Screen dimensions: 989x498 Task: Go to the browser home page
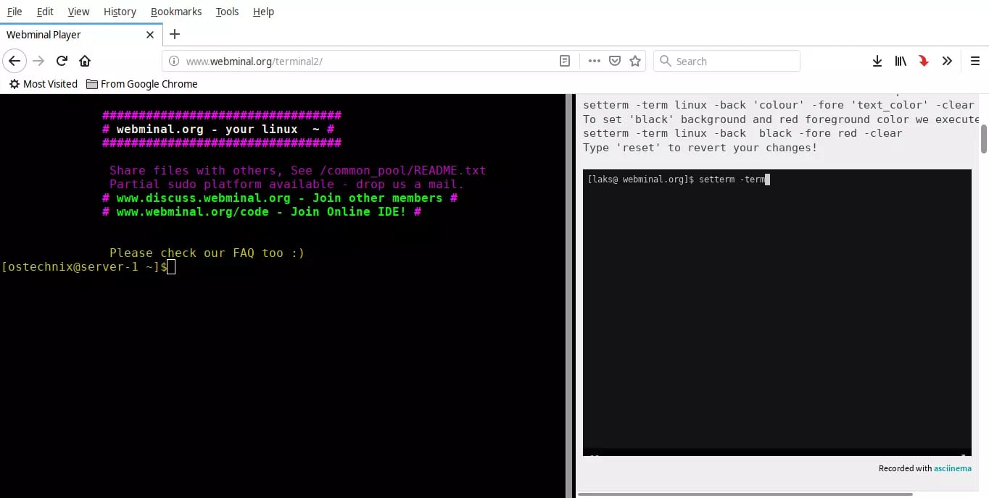85,62
